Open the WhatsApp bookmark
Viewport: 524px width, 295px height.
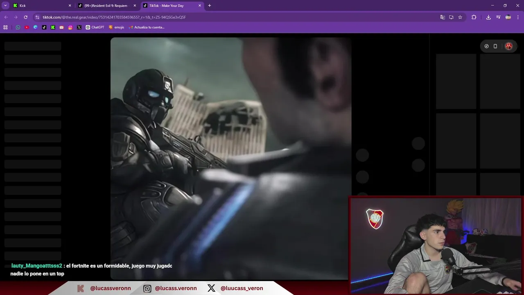point(18,27)
